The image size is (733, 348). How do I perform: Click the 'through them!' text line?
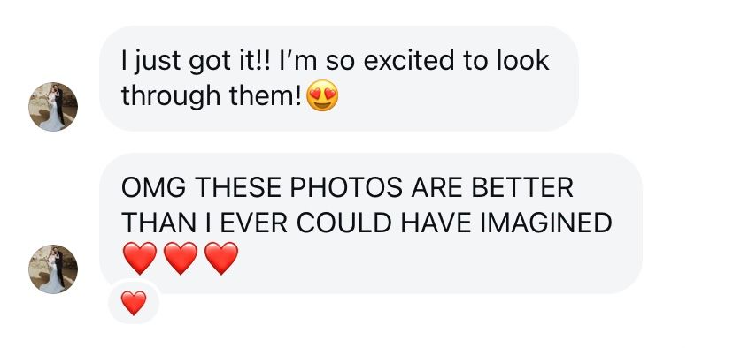click(212, 96)
